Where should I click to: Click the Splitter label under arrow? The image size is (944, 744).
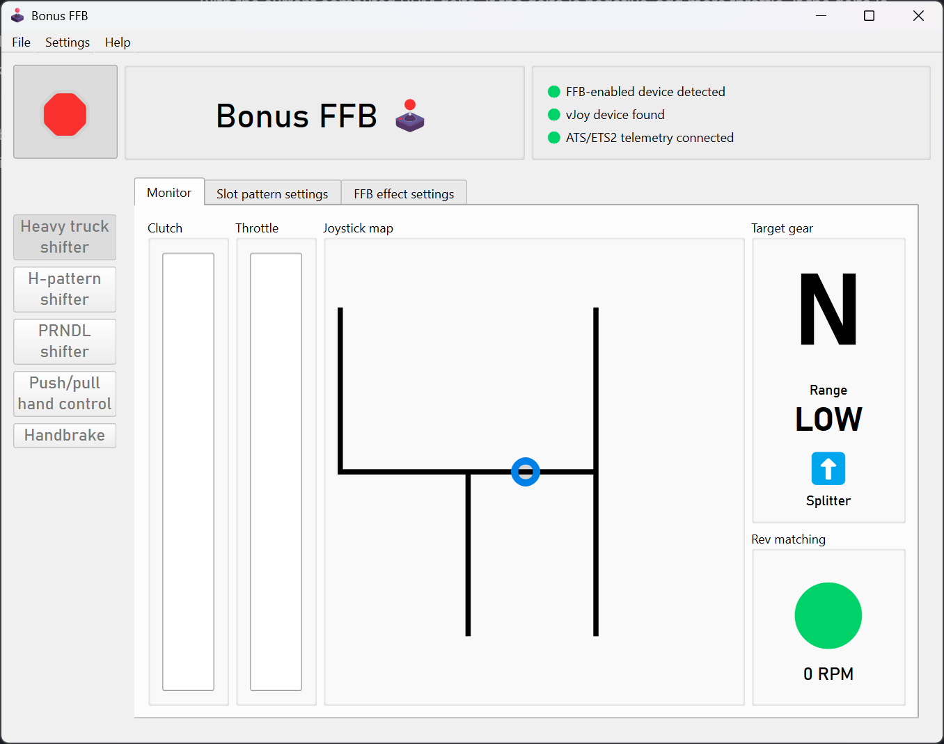coord(828,500)
